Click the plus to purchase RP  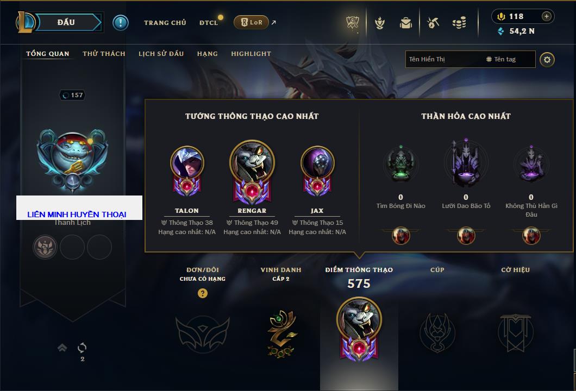pyautogui.click(x=547, y=16)
